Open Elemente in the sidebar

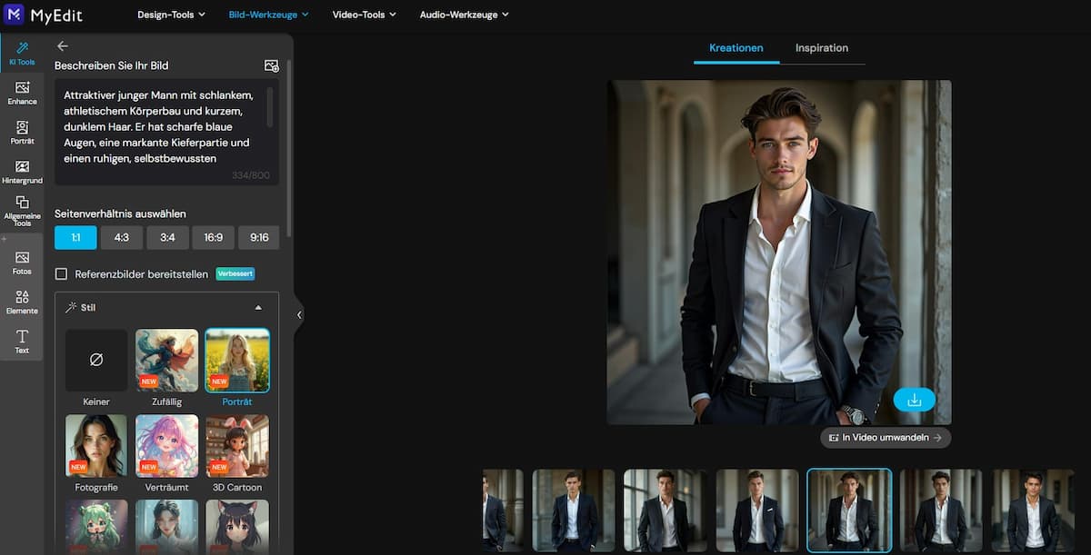22,302
